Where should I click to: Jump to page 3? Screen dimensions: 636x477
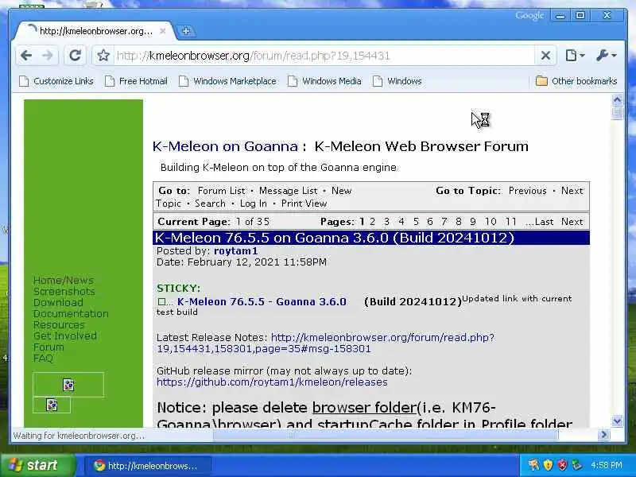point(386,222)
